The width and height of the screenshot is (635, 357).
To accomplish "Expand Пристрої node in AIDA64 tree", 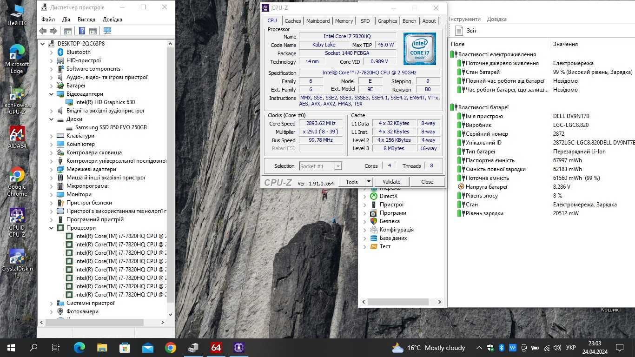I will 365,205.
